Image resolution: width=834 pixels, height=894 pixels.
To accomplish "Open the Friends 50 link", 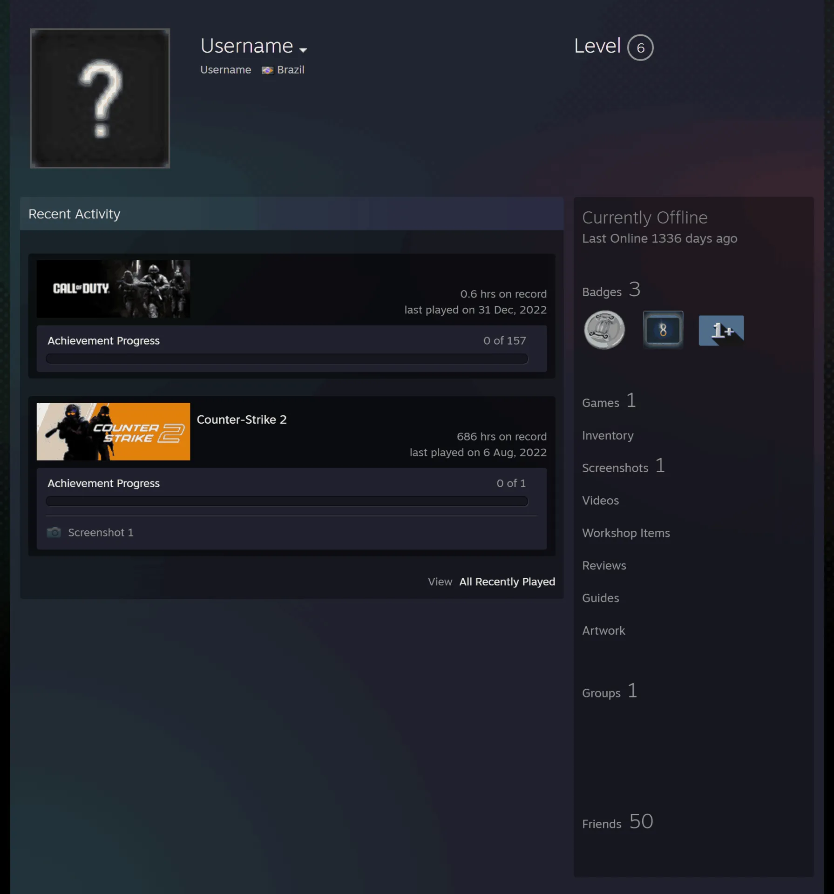I will coord(617,822).
